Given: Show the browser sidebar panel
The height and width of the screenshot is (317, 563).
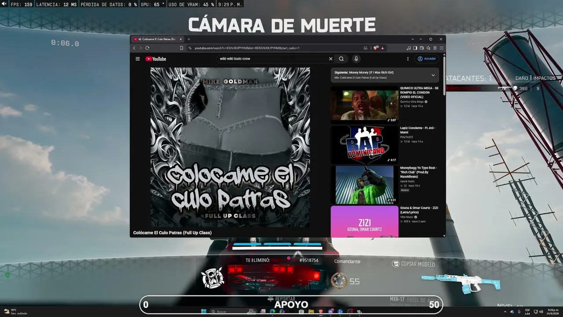Looking at the screenshot, I should (x=415, y=48).
